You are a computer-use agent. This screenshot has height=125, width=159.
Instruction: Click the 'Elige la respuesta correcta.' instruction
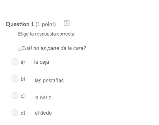coord(47,34)
